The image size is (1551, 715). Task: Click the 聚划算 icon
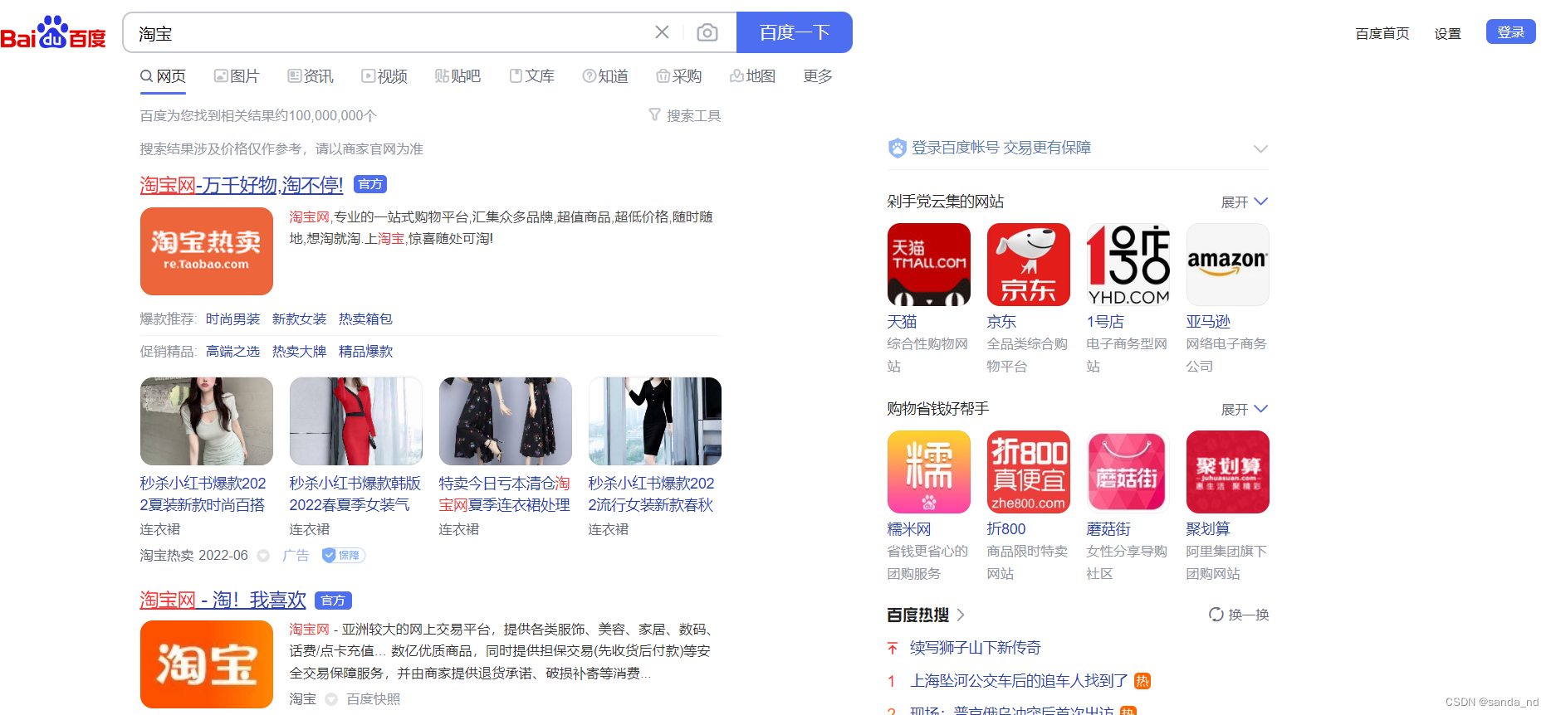[x=1228, y=472]
